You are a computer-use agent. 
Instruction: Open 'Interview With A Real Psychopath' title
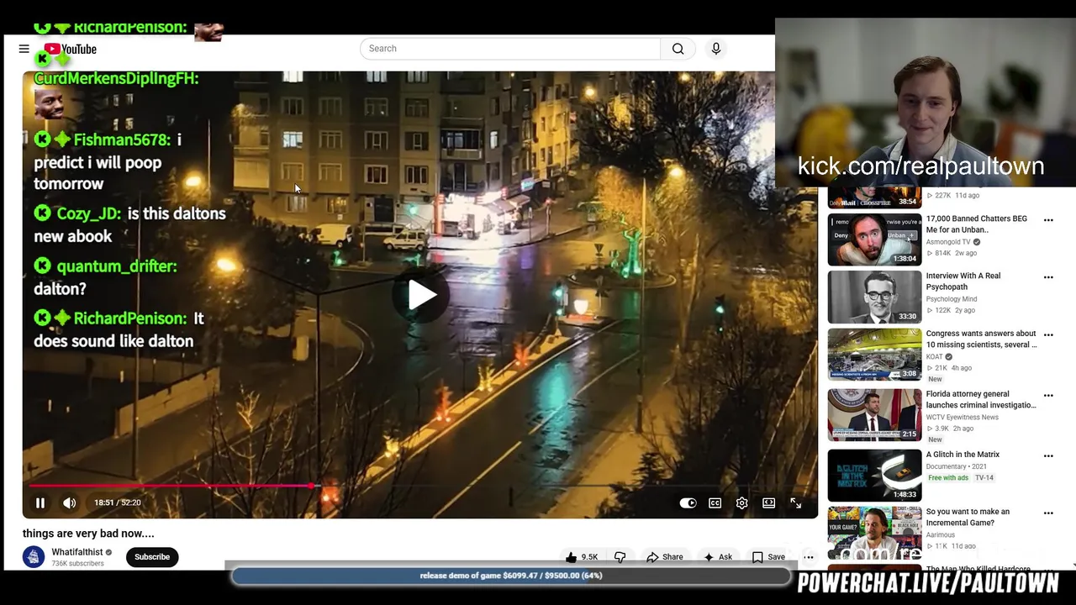tap(963, 281)
